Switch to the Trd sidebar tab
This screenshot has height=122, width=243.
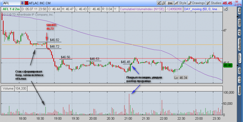(x=240, y=11)
